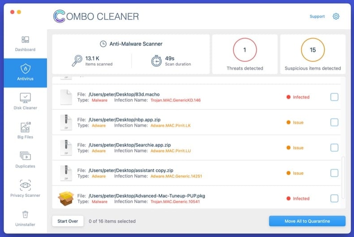The width and height of the screenshot is (354, 237).
Task: Click the Infected status of 83d.macho
Action: pyautogui.click(x=301, y=97)
